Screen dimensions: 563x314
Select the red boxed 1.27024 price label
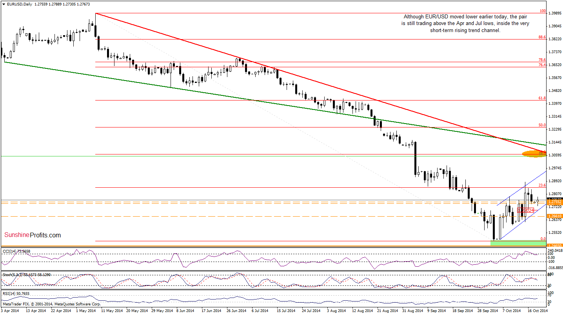(x=525, y=210)
